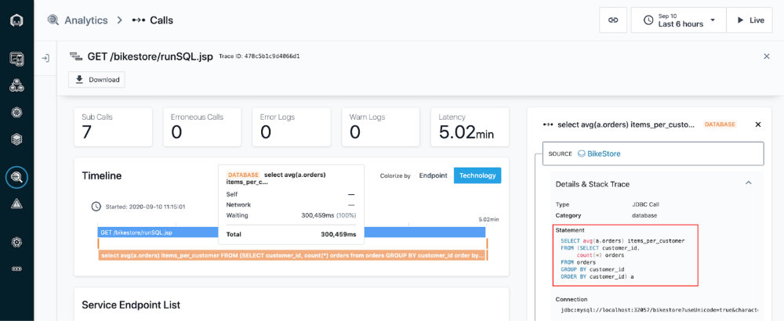The width and height of the screenshot is (784, 321).
Task: Open the Applications icon in sidebar
Action: (16, 85)
